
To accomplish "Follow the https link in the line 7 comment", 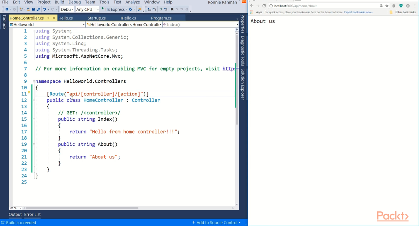I will click(x=228, y=69).
